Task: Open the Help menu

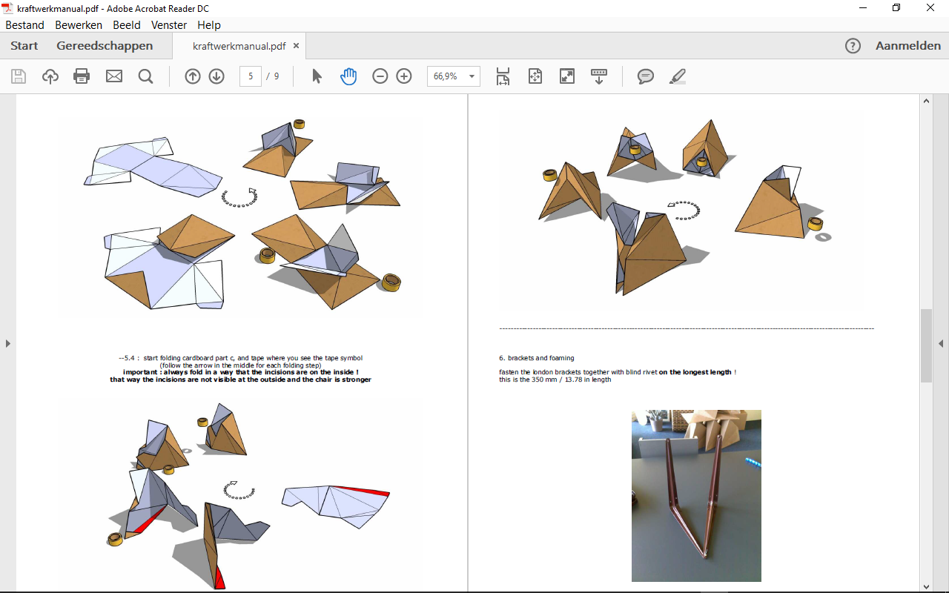Action: [209, 24]
